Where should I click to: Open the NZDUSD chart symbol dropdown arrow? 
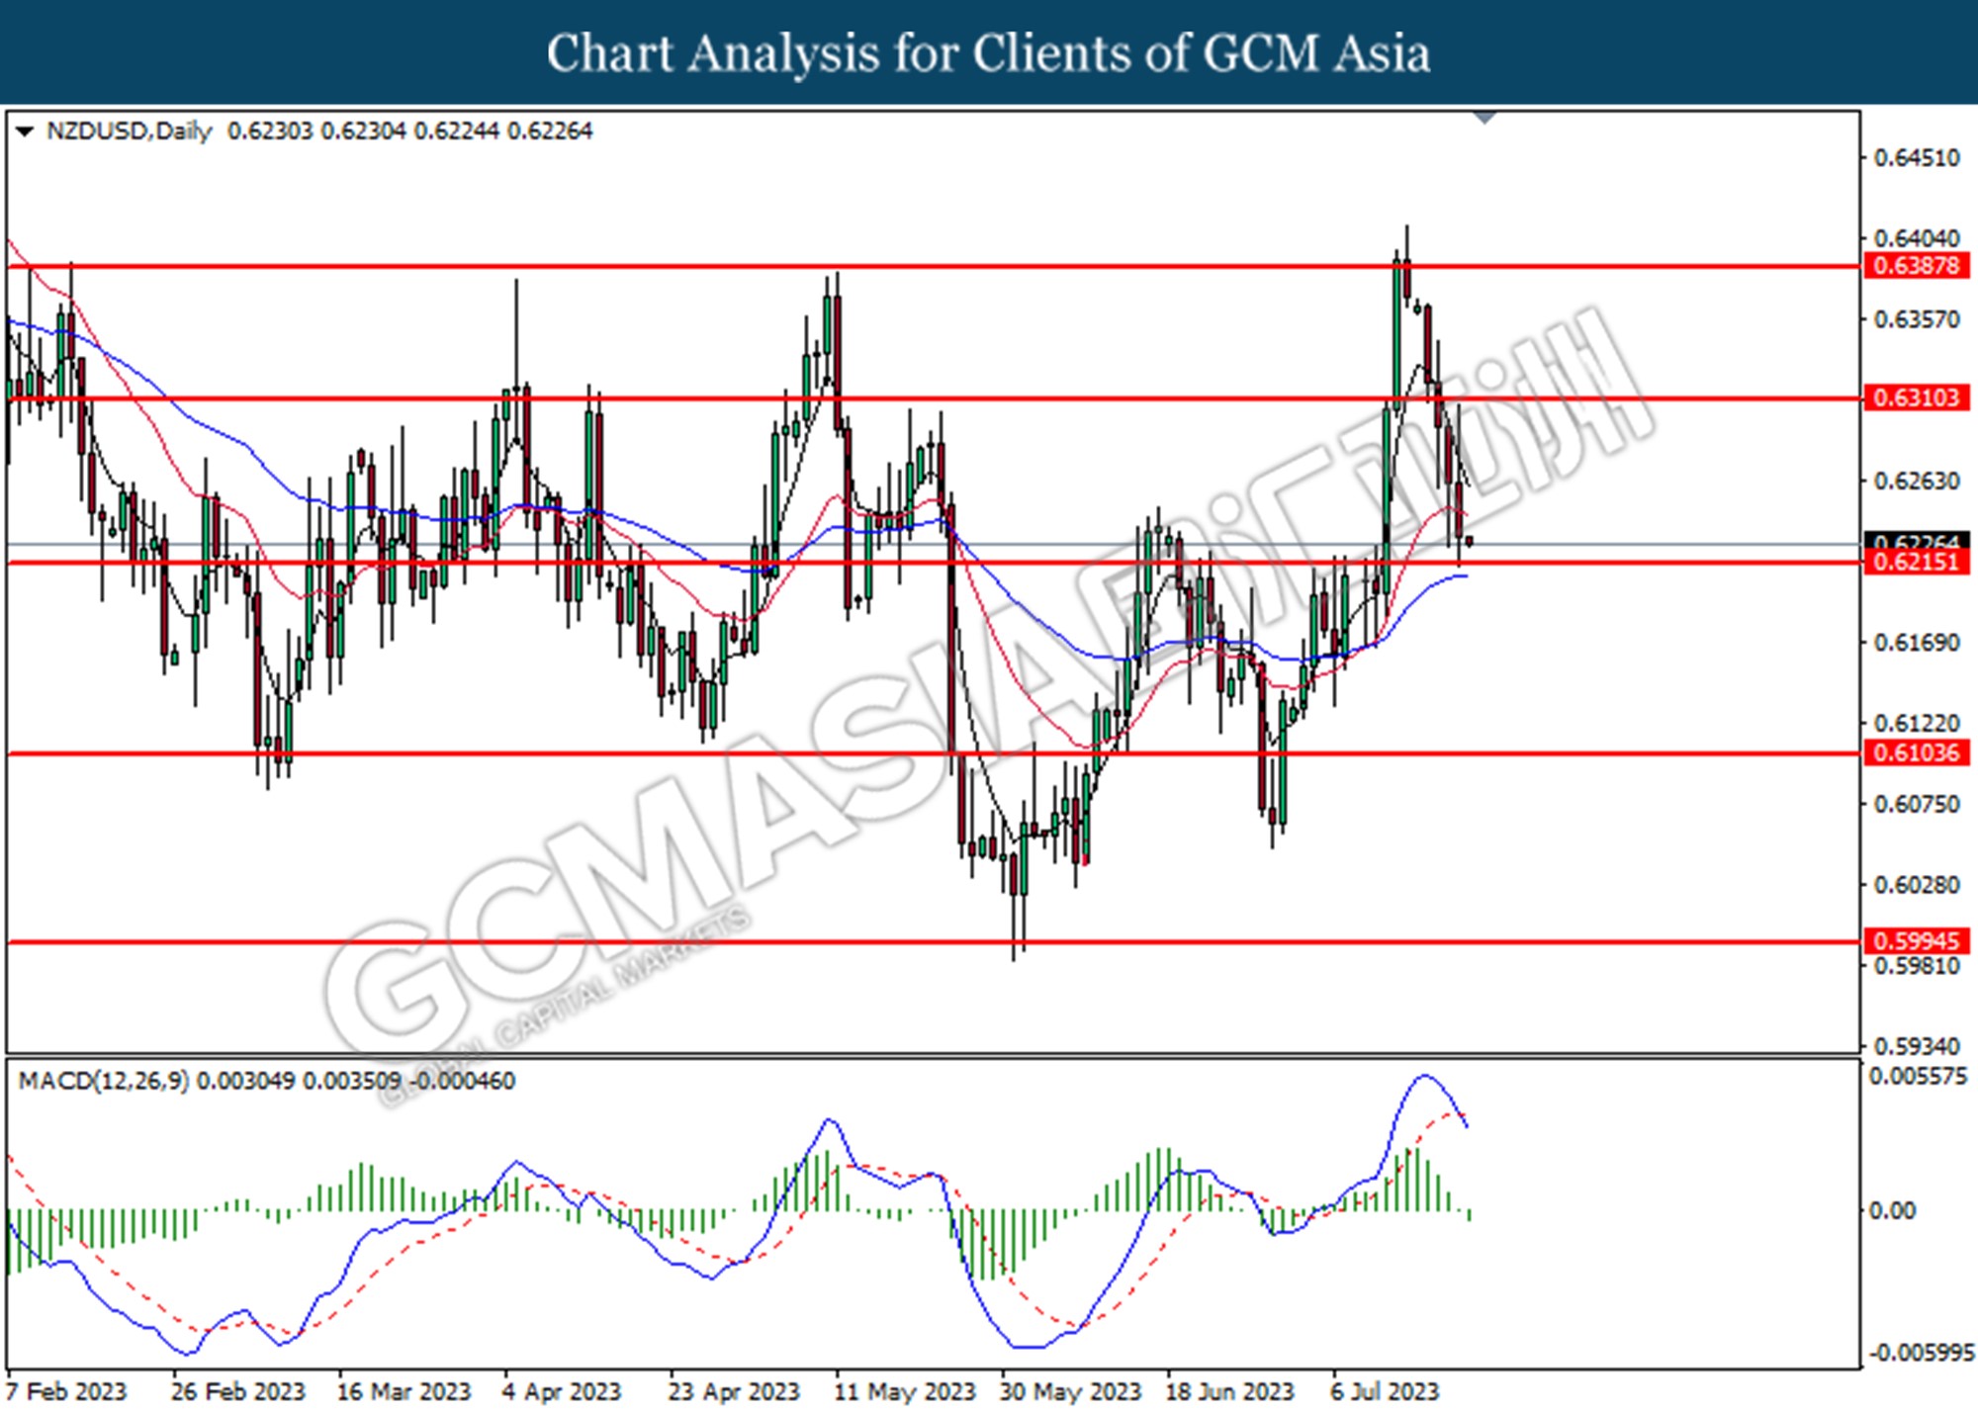[x=25, y=131]
